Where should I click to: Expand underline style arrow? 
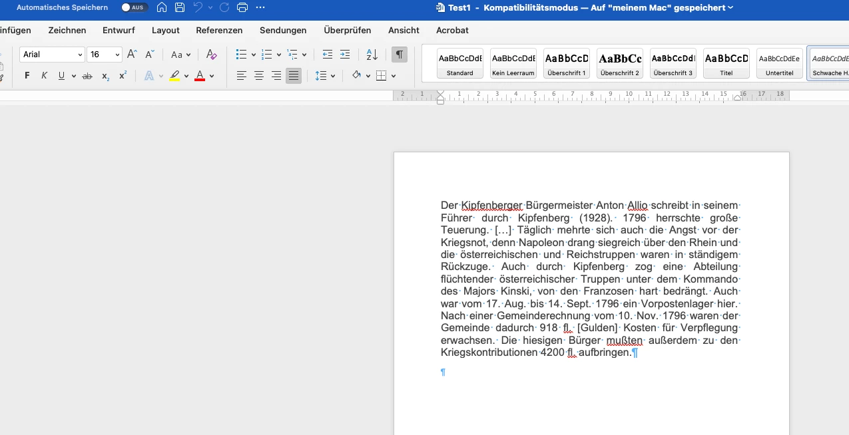click(x=73, y=76)
